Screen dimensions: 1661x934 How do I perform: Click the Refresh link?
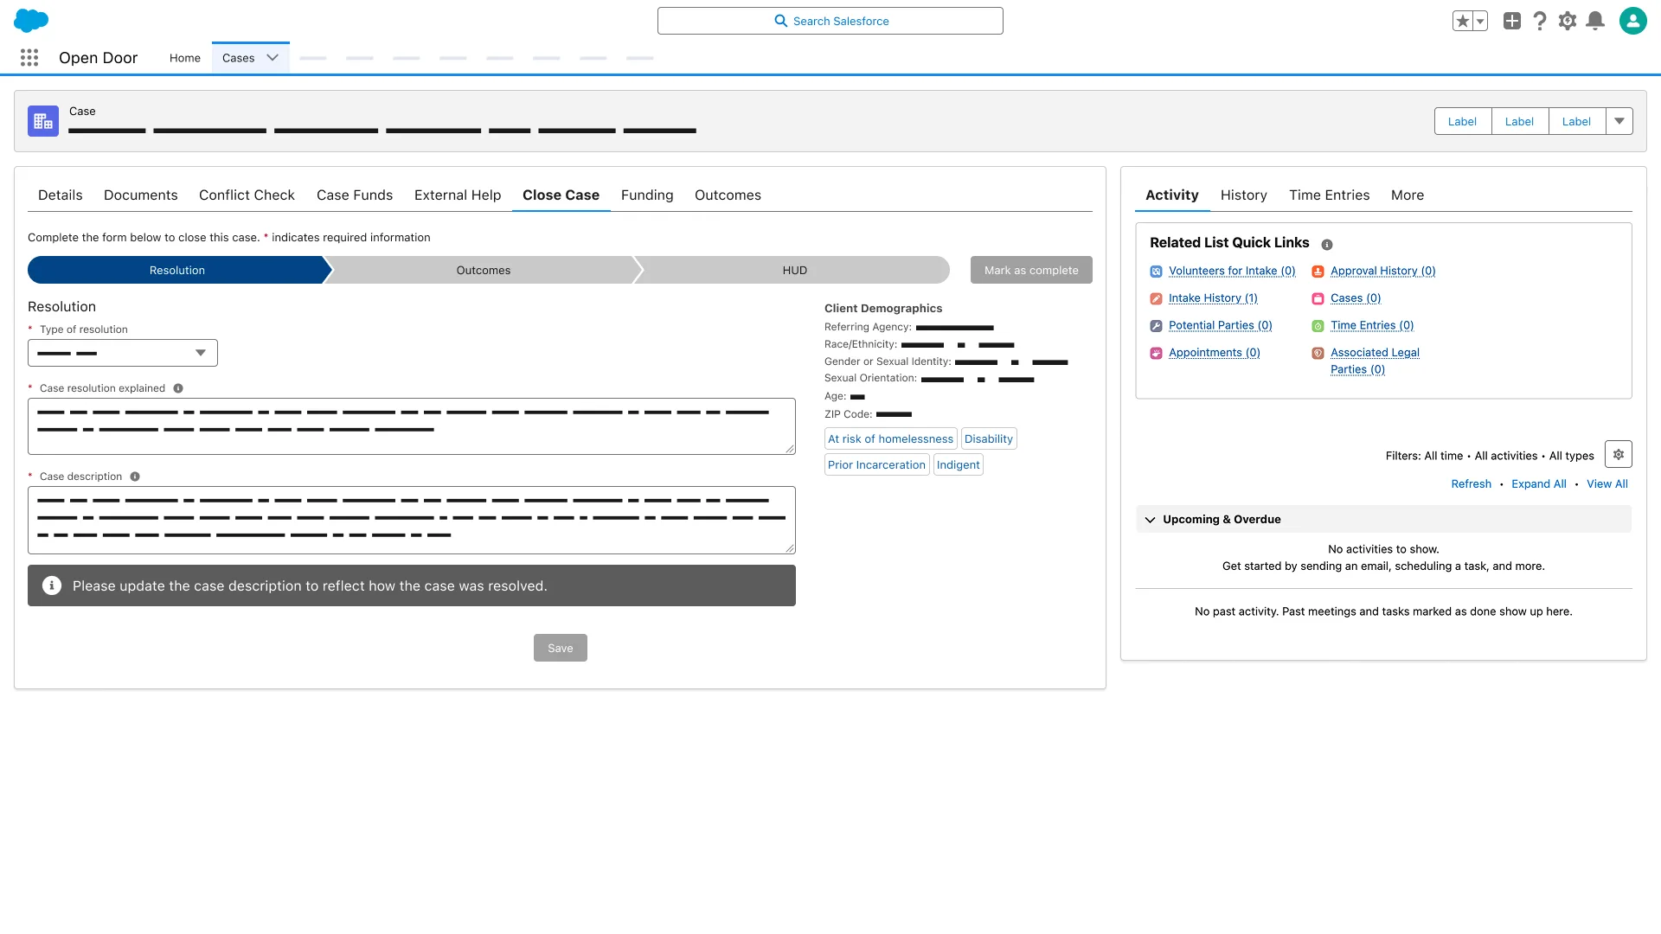1472,484
